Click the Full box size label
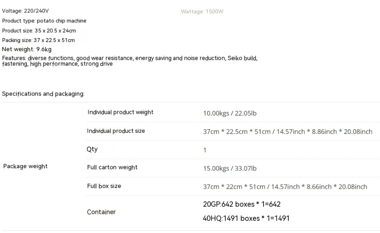Image resolution: width=380 pixels, height=233 pixels. 104,186
